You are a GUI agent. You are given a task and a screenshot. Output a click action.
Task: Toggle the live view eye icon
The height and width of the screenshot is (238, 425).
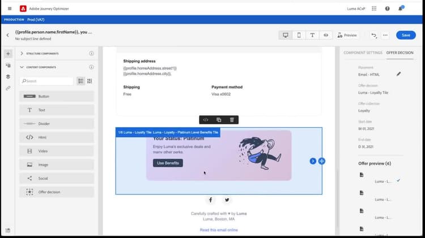click(326, 35)
